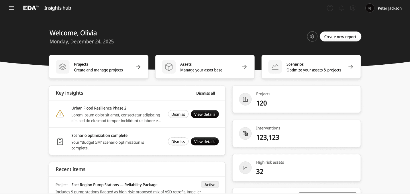Click the 'Scenario optimization complete' title
410x194 pixels.
99,136
